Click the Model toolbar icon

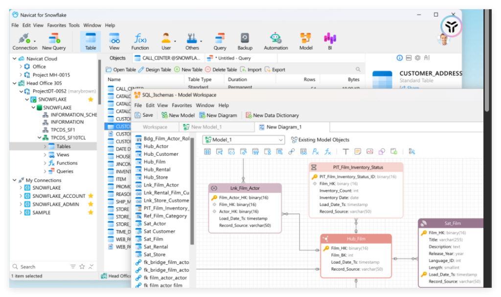306,42
